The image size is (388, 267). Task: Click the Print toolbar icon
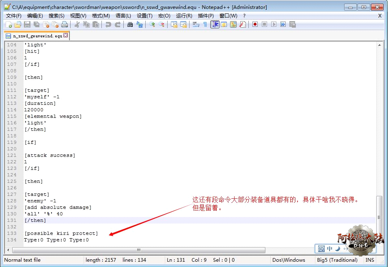65,24
